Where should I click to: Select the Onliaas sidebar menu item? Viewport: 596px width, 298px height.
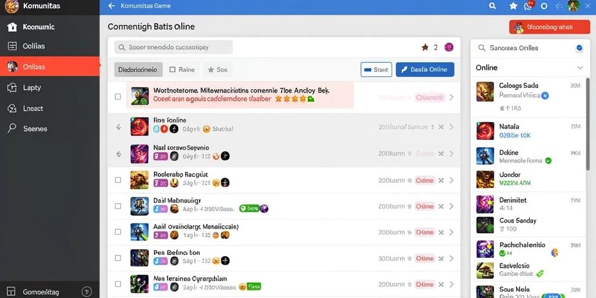tap(50, 66)
